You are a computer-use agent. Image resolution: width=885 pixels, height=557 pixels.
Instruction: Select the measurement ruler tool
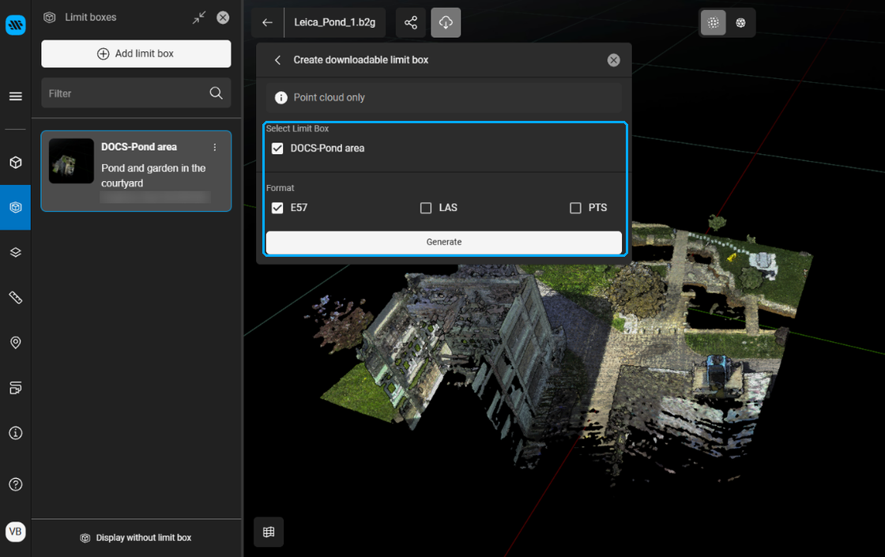[x=15, y=297]
